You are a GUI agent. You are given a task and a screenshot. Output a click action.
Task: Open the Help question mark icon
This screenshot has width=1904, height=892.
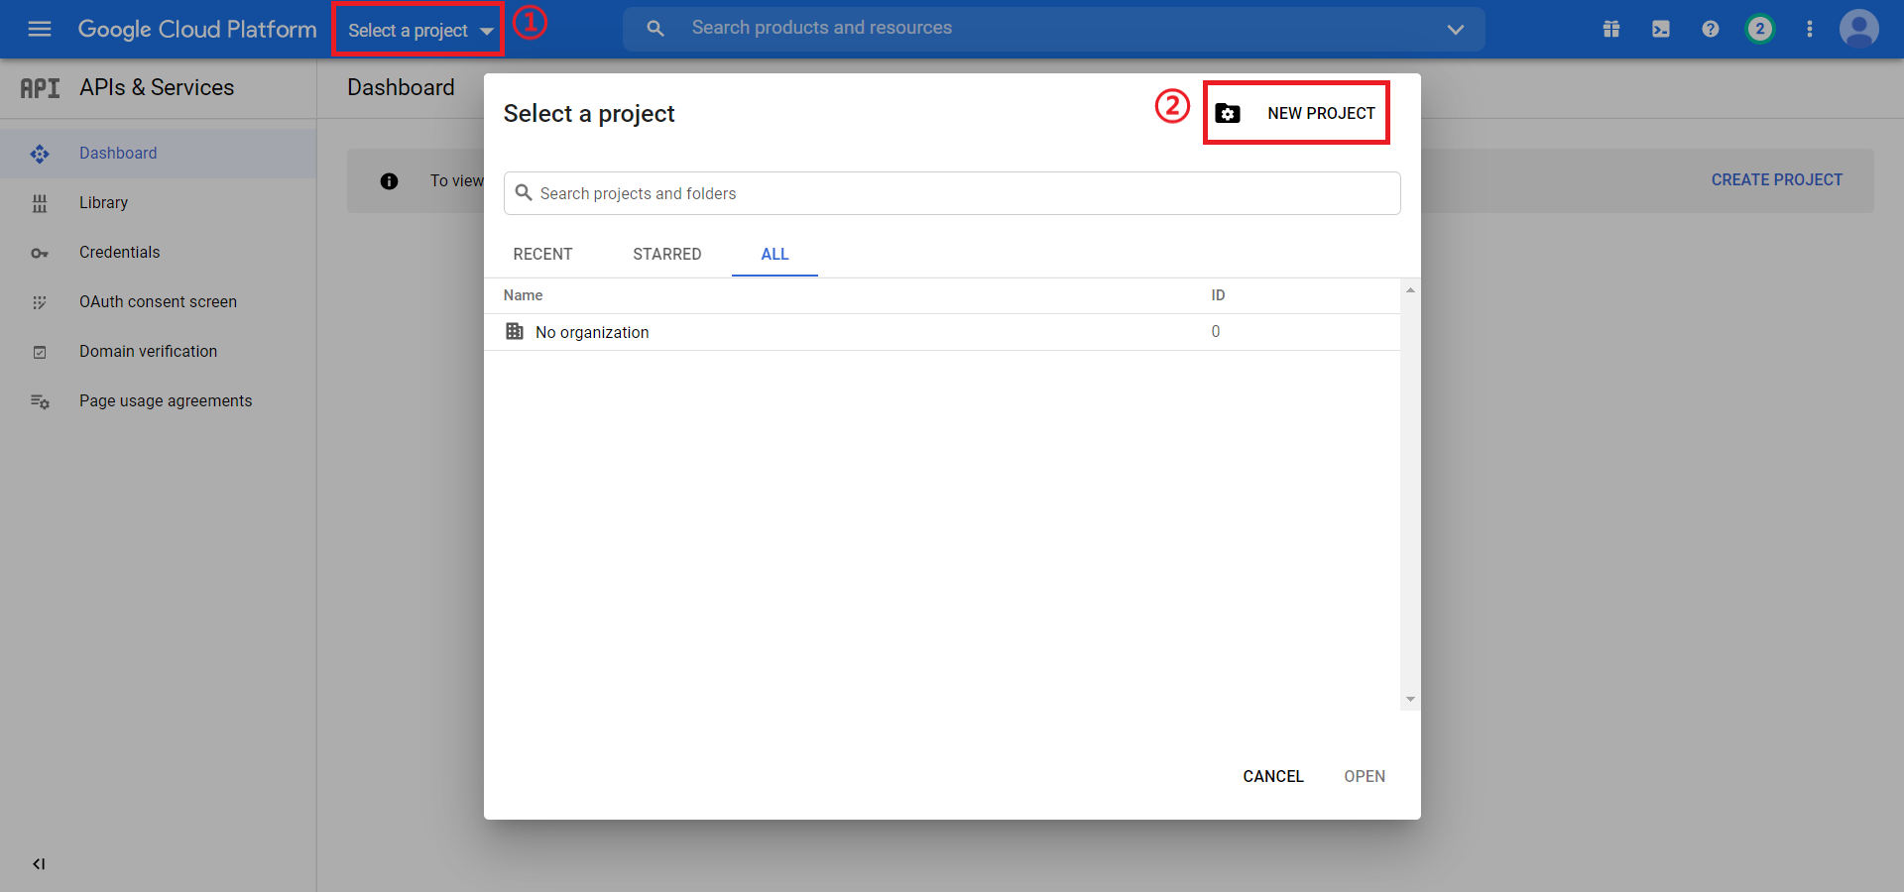click(1711, 29)
